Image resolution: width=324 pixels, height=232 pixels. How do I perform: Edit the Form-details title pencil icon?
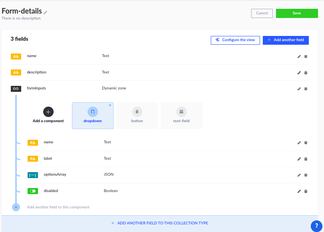coord(46,13)
